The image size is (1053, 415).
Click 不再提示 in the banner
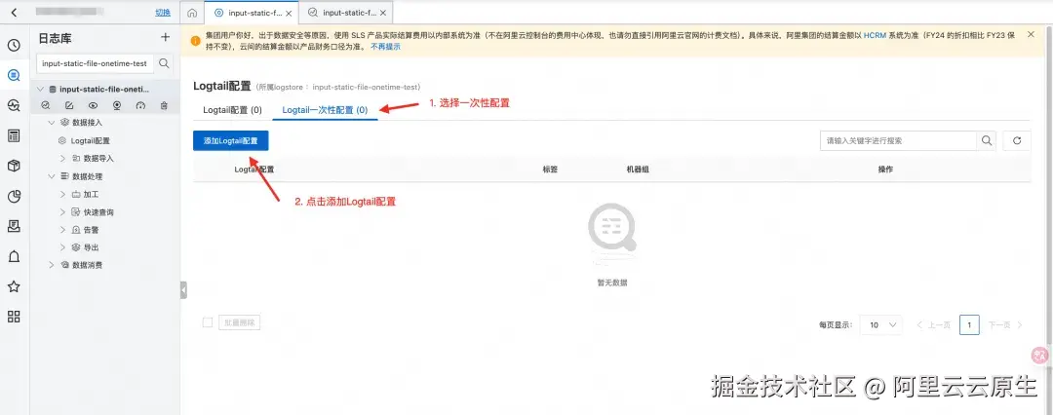(x=385, y=47)
